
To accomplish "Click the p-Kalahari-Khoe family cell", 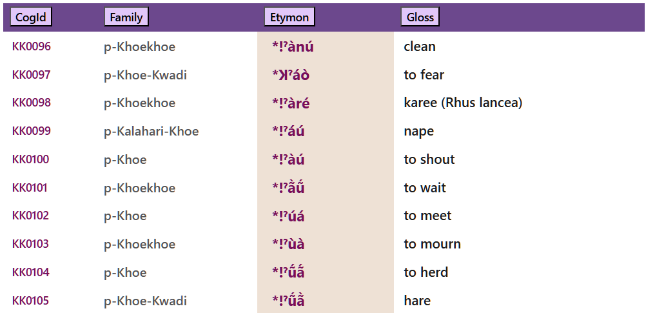I will [152, 132].
